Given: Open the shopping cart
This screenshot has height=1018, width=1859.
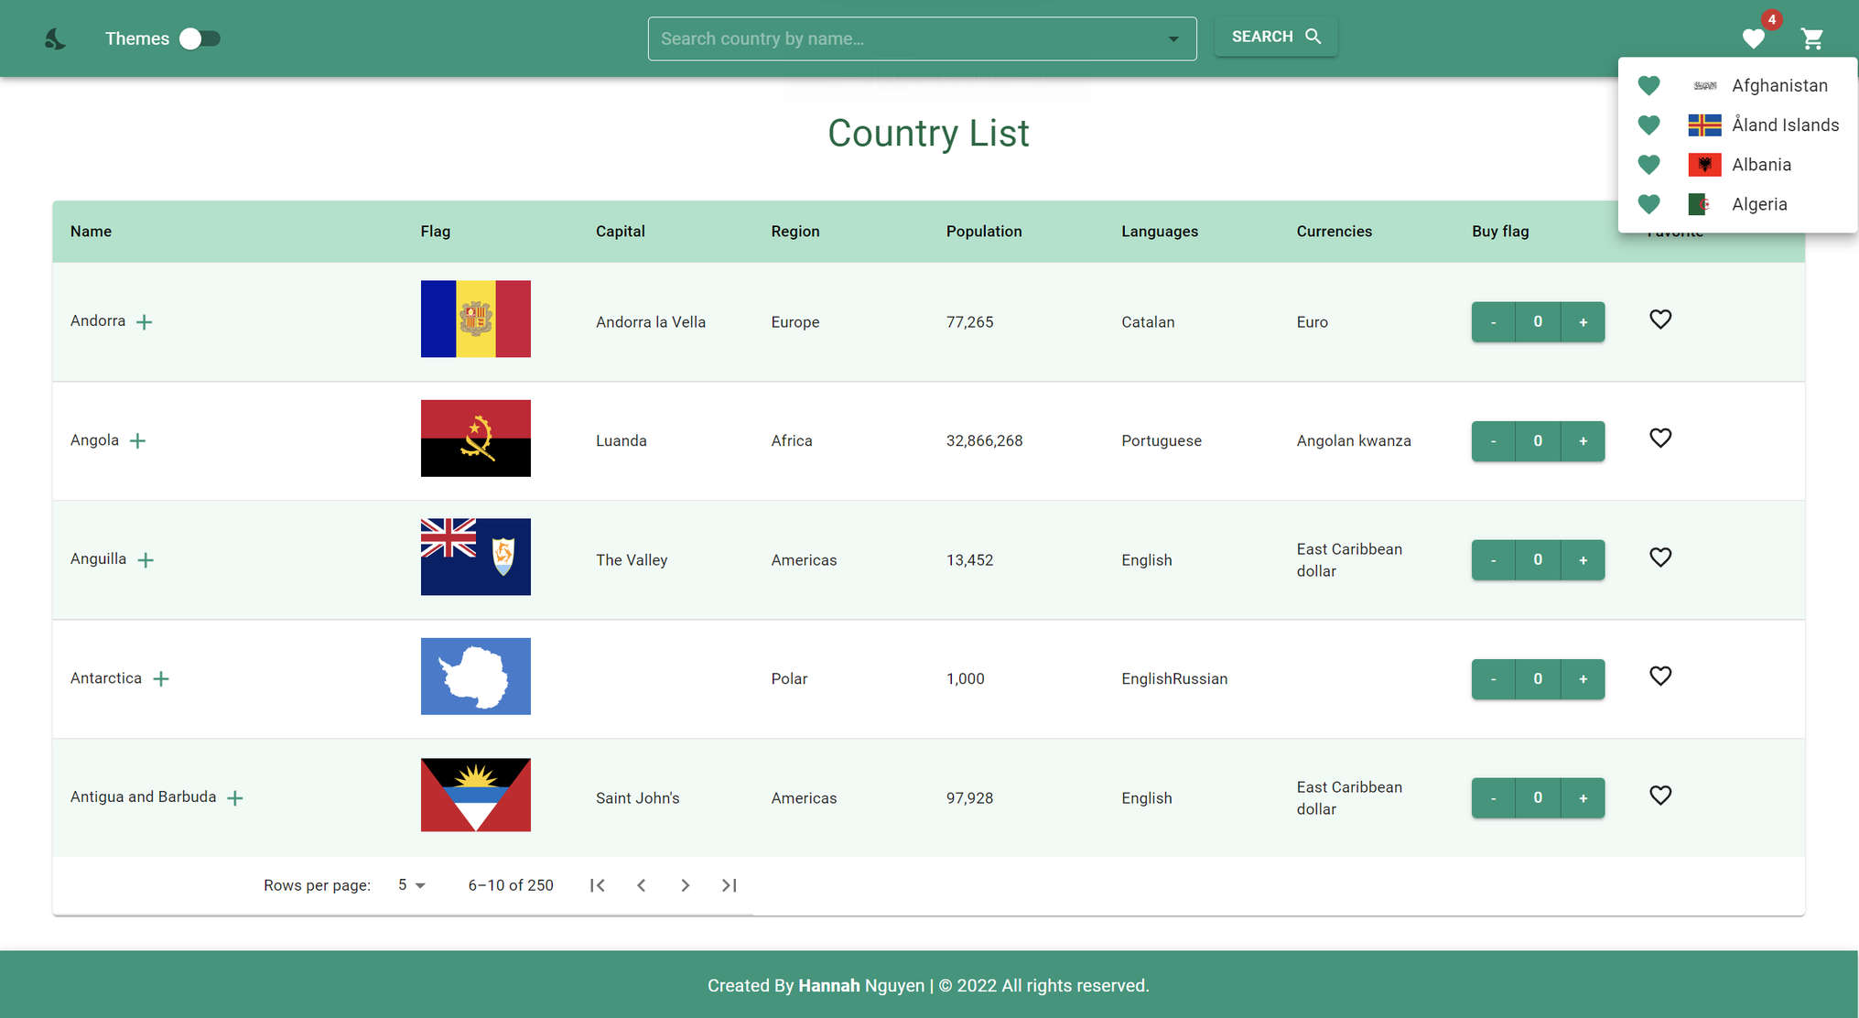Looking at the screenshot, I should (x=1813, y=39).
